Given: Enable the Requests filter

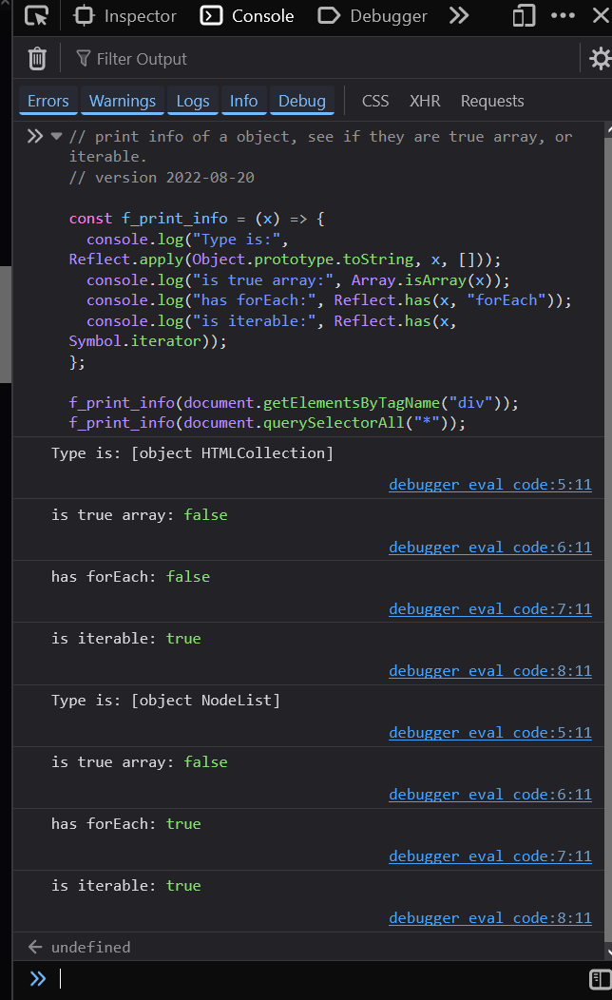Looking at the screenshot, I should [x=492, y=101].
